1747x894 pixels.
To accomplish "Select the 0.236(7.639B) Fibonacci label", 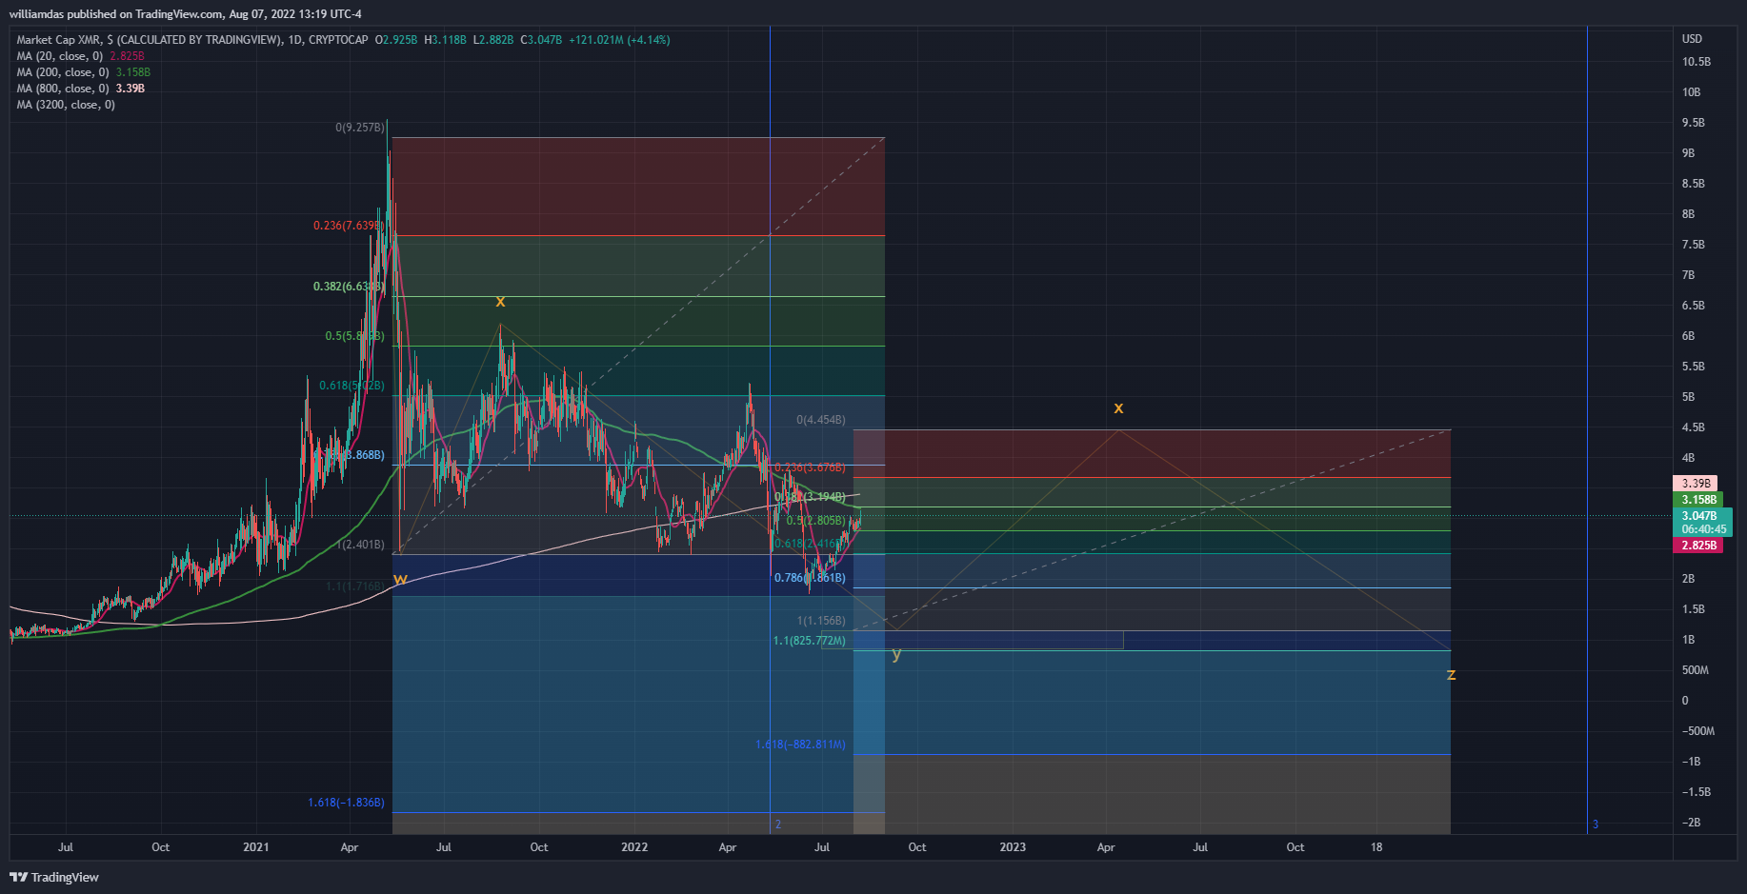I will pos(348,226).
